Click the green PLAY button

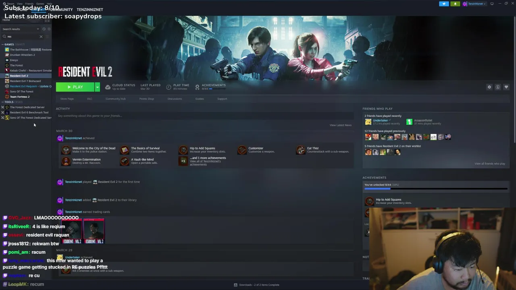[x=75, y=87]
